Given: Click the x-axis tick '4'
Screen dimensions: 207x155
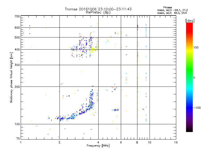Looking at the screenshot, I should pyautogui.click(x=98, y=142).
